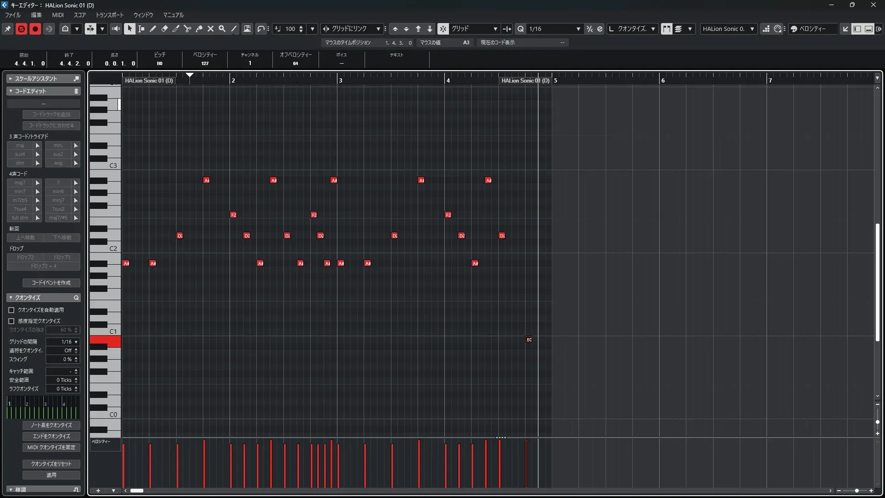Select the Split scissors tool

187,29
